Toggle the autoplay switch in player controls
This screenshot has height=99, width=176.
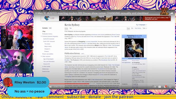point(154,87)
